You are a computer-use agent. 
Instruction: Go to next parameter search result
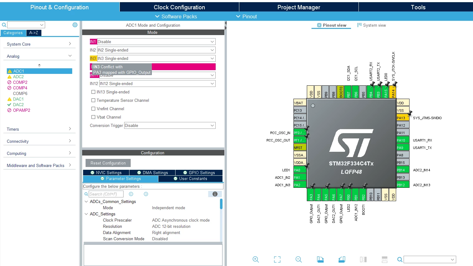[x=146, y=194]
